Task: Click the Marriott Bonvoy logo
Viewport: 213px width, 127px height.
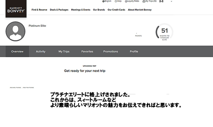Action: 16,9
